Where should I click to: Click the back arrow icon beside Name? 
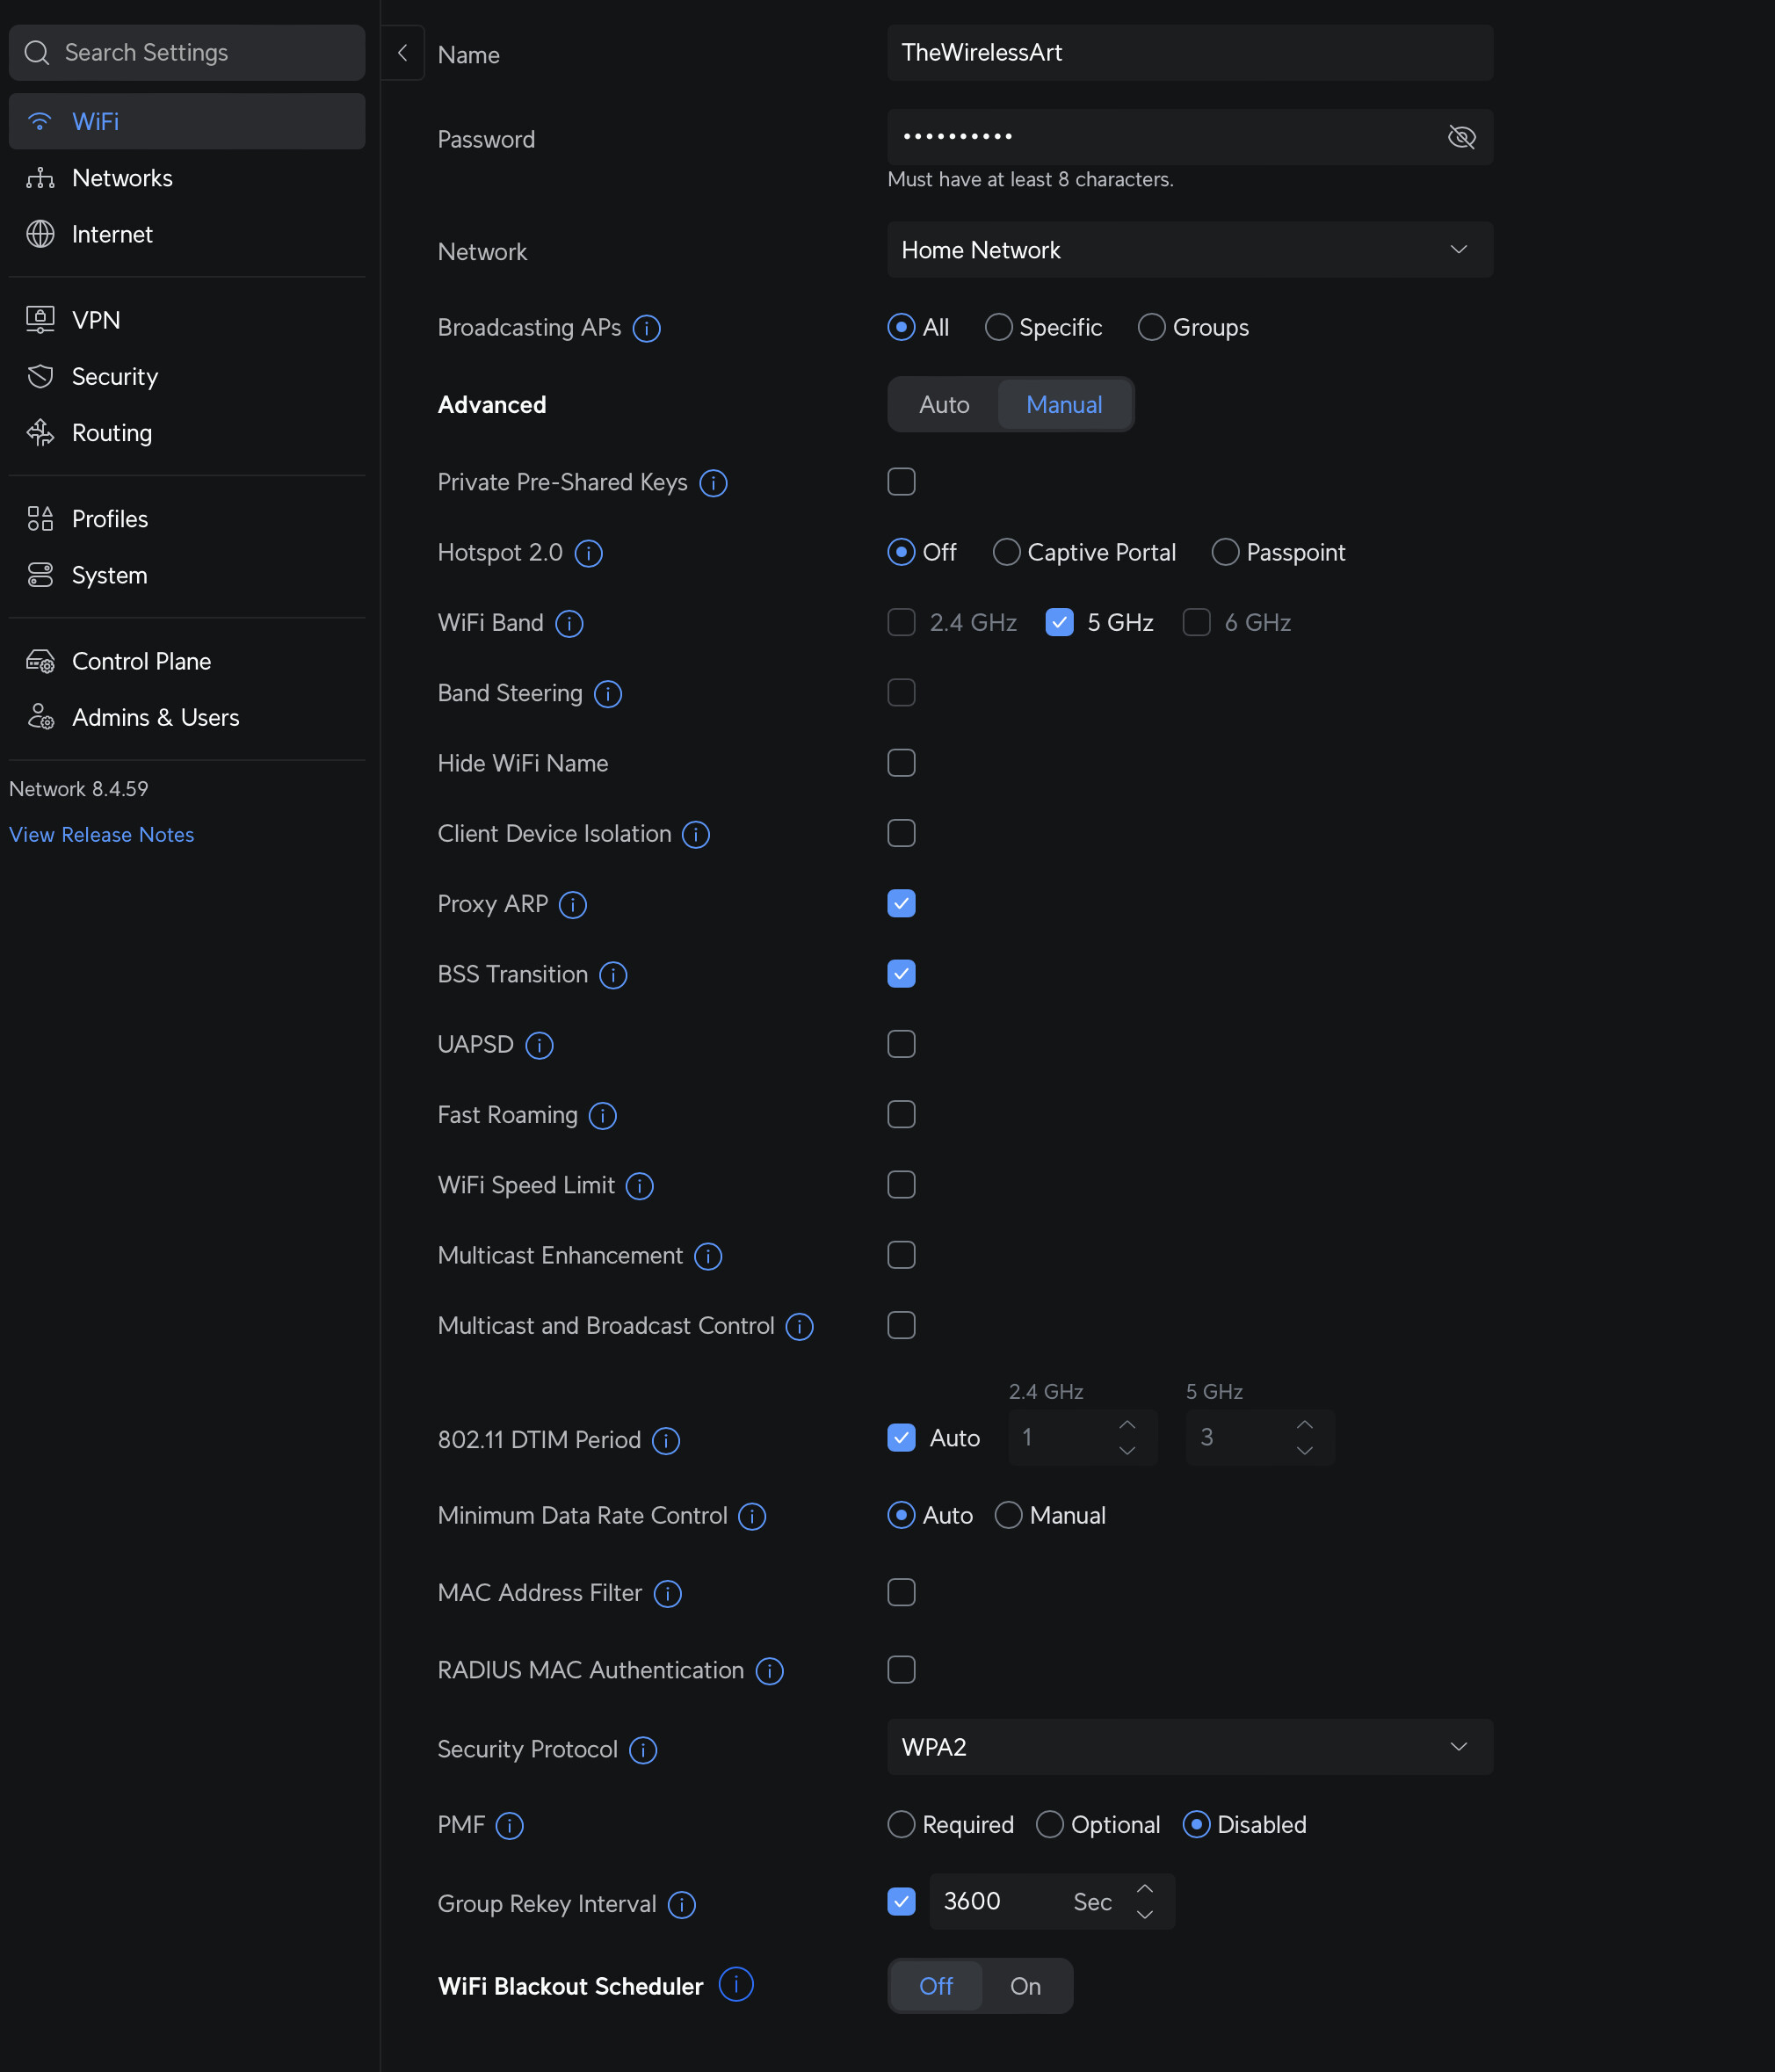(x=402, y=53)
